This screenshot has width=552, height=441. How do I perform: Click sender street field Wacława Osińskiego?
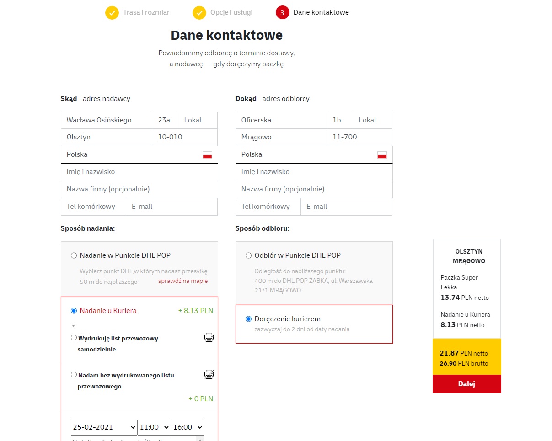tap(107, 120)
